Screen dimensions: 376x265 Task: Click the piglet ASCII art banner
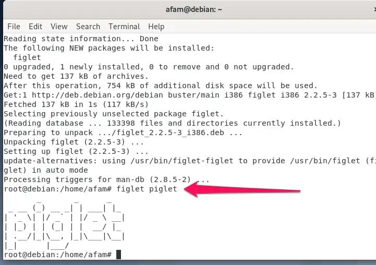tap(64, 225)
